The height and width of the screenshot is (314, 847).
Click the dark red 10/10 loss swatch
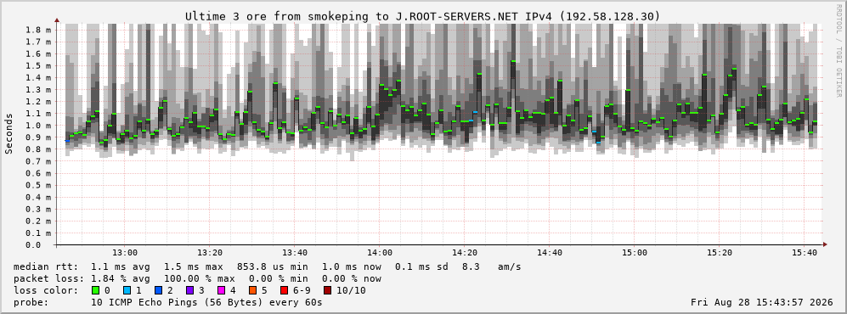327,290
